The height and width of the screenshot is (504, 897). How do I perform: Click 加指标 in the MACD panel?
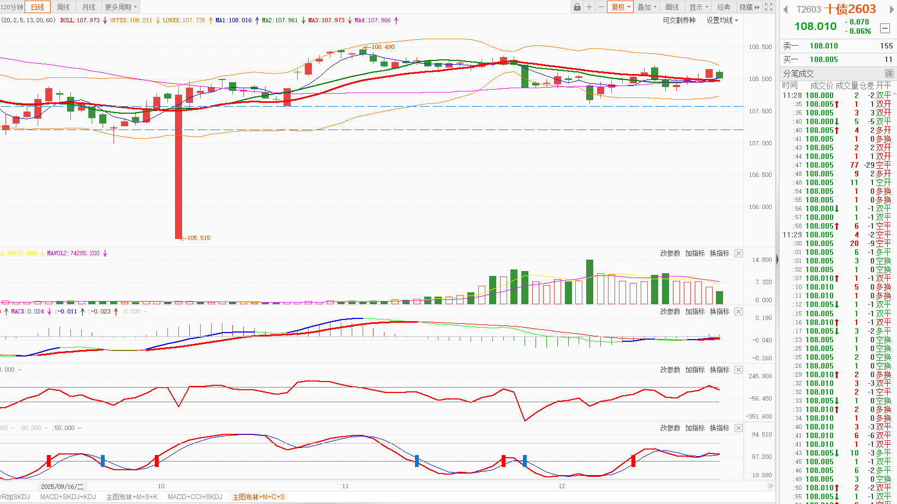695,311
